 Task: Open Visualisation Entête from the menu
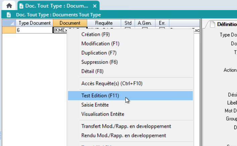[103, 114]
